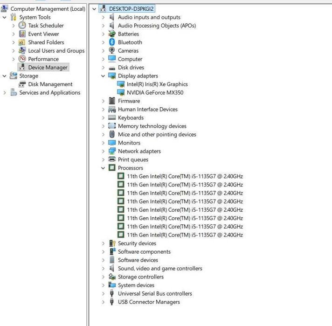Viewport: 332px width, 326px height.
Task: Click the Batteries category icon
Action: coord(112,34)
